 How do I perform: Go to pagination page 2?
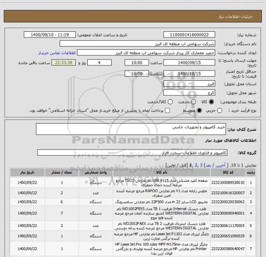click(x=196, y=165)
